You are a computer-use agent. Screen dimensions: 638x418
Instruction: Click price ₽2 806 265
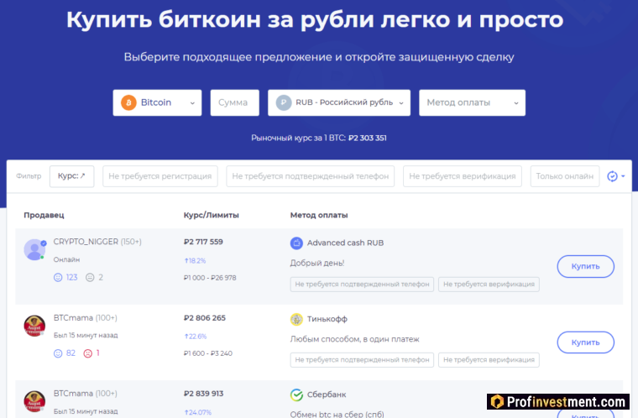[x=205, y=318]
